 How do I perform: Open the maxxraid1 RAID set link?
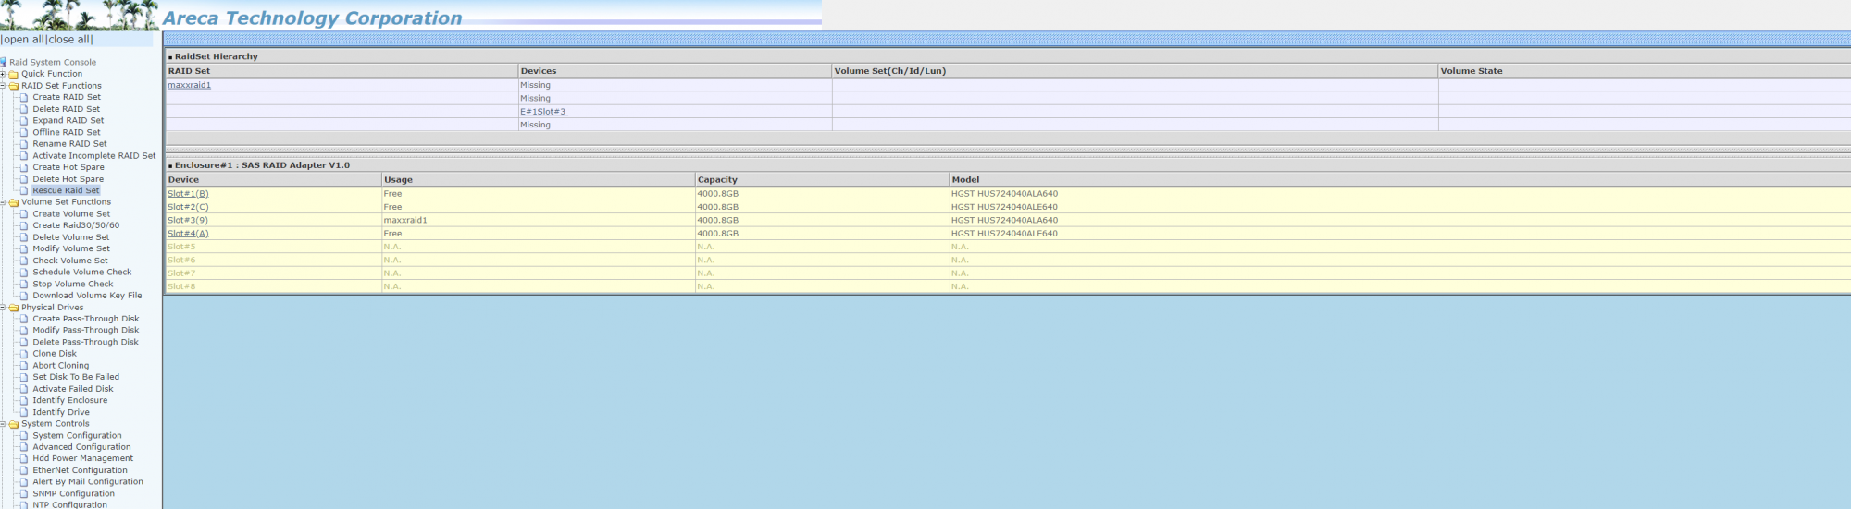[189, 85]
